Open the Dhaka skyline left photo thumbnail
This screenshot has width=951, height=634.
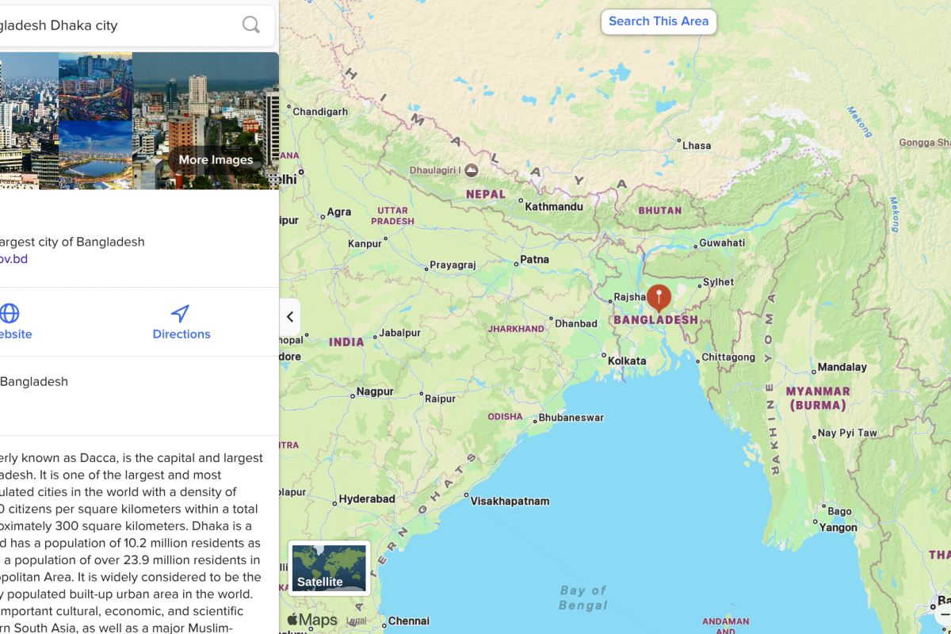pos(29,120)
